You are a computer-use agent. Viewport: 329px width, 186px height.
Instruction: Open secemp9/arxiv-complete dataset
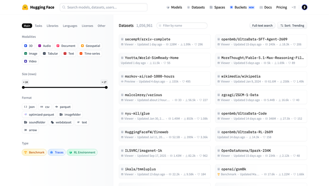(165, 41)
